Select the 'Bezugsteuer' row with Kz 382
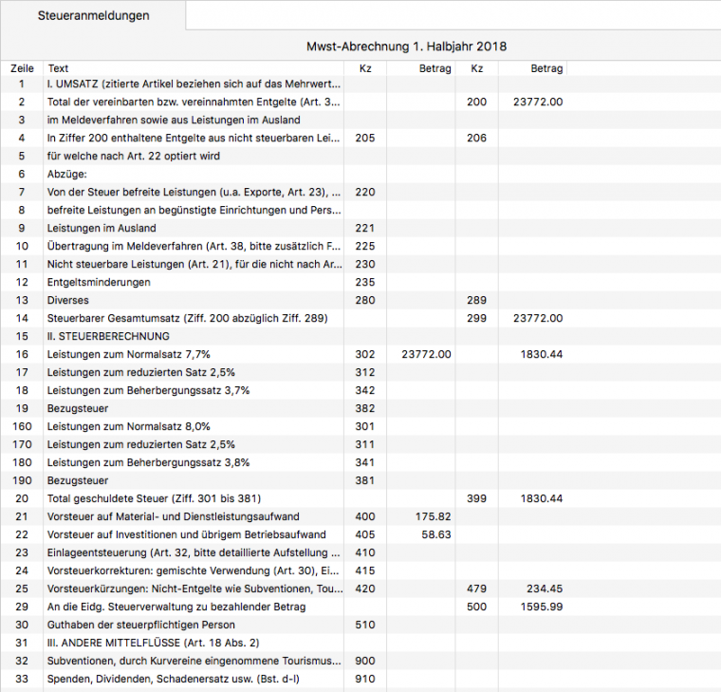The image size is (721, 692). click(360, 408)
